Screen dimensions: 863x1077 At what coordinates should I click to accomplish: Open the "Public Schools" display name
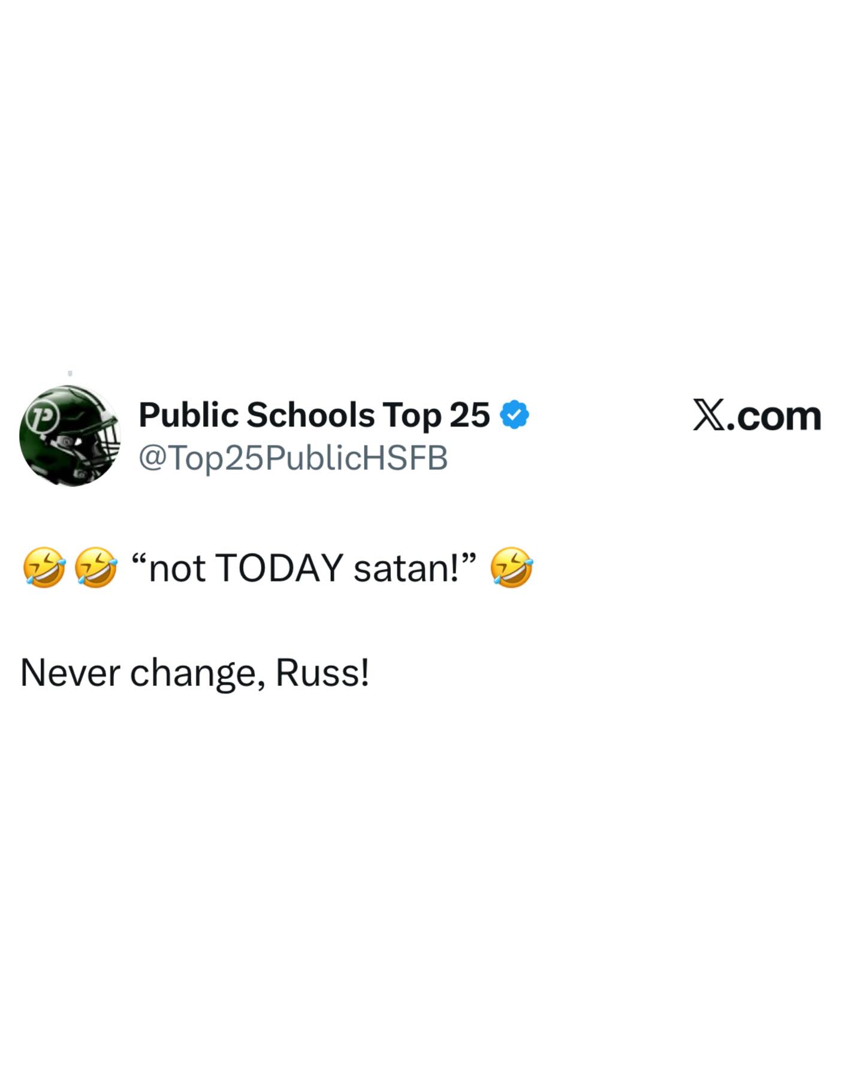click(257, 415)
